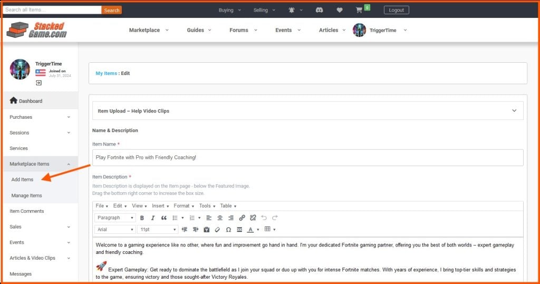This screenshot has width=540, height=284.
Task: Center align the description text
Action: (x=220, y=217)
